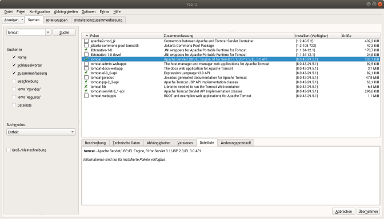
Task: Click installed icon next to tomcat-lib
Action: tap(86, 87)
